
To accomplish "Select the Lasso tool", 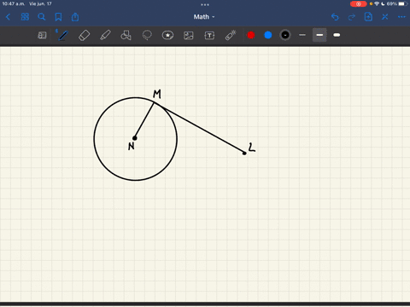I will [147, 35].
